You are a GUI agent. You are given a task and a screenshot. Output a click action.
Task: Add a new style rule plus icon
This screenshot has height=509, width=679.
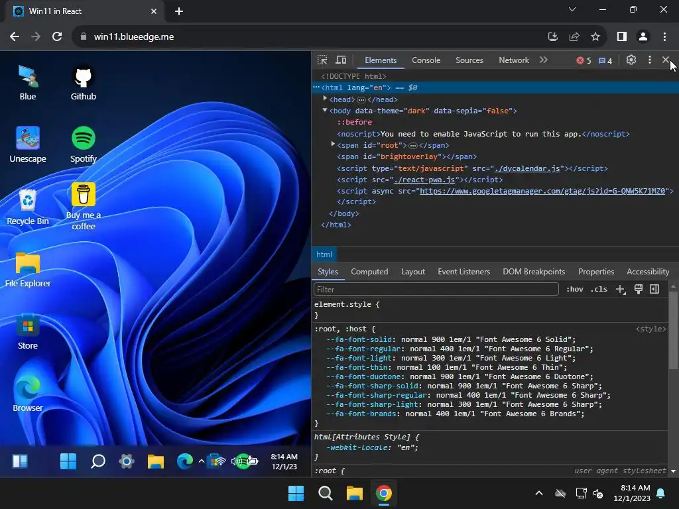coord(621,290)
